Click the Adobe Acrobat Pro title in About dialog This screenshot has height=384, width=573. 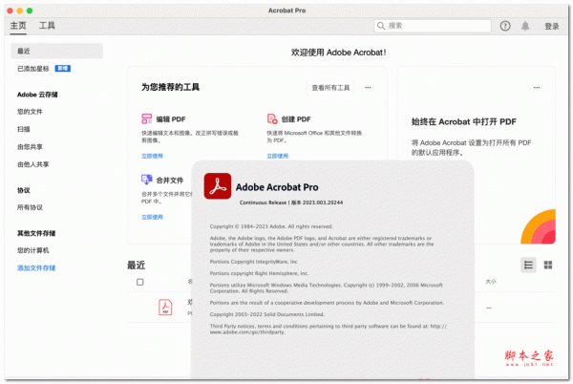coord(277,187)
